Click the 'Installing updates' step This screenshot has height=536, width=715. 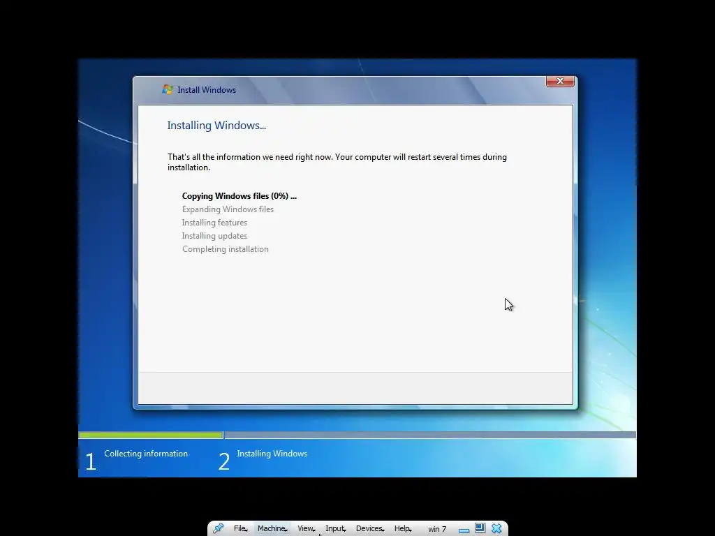pyautogui.click(x=214, y=236)
